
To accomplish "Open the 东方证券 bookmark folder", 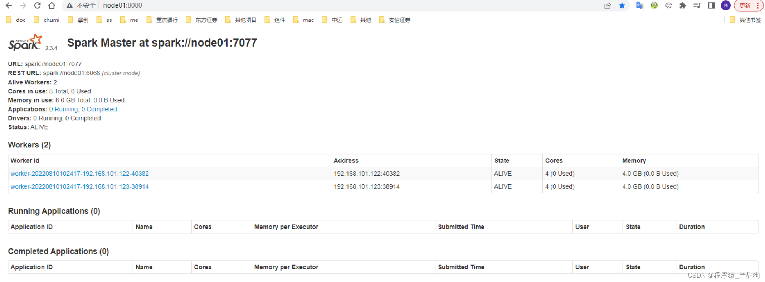I will tap(202, 20).
